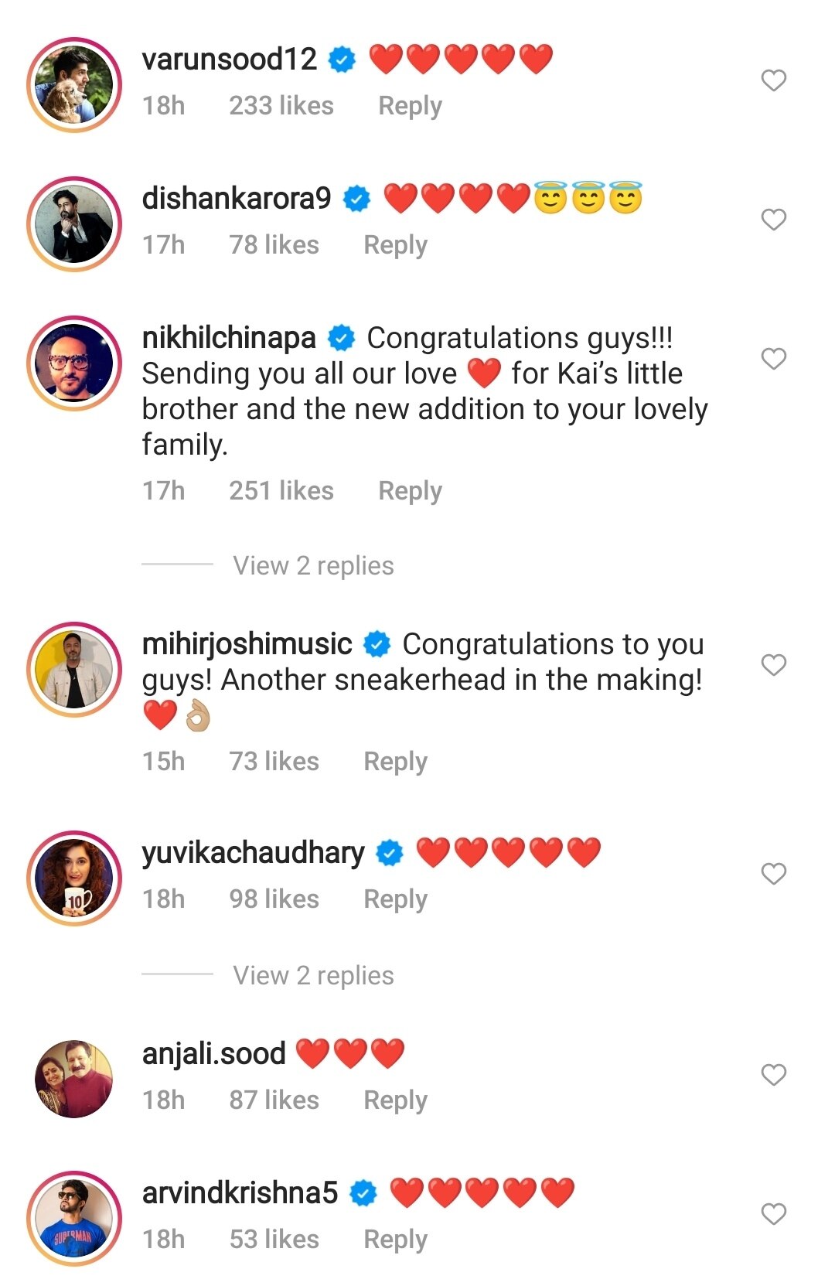Open nikhilchinapa's profile picture

point(74,363)
